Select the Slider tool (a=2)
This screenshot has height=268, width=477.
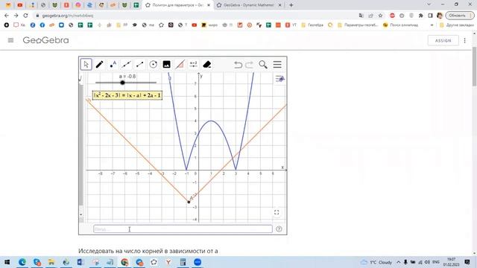(x=194, y=65)
